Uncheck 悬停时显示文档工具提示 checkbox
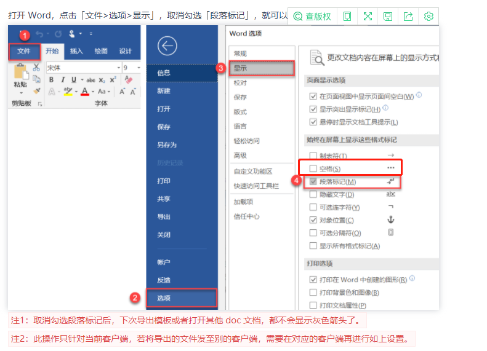Viewport: 487px width, 351px height. (313, 122)
